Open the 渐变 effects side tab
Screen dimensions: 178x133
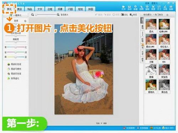[x=142, y=60]
